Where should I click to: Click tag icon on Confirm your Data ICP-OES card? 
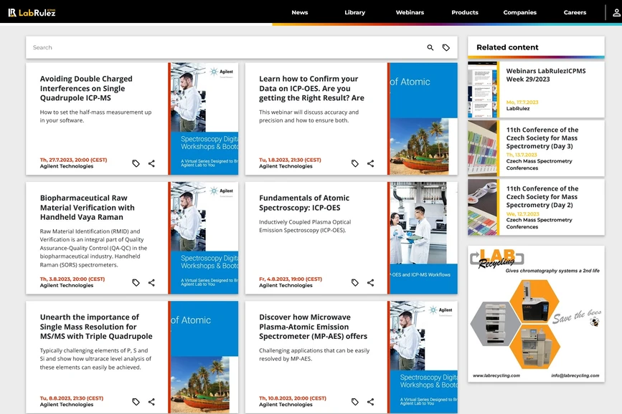point(354,163)
